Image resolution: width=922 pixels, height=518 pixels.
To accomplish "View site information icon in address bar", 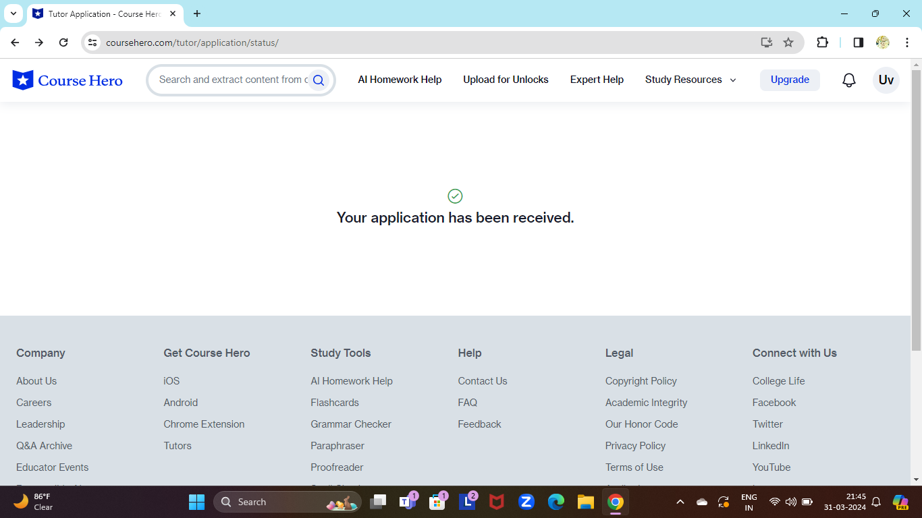I will click(92, 42).
